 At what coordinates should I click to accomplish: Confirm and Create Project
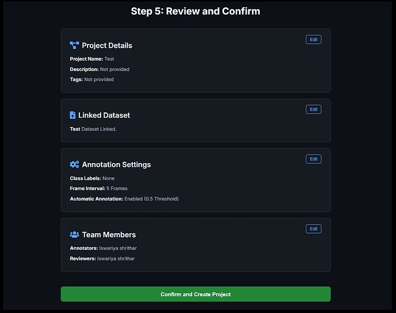click(x=195, y=294)
